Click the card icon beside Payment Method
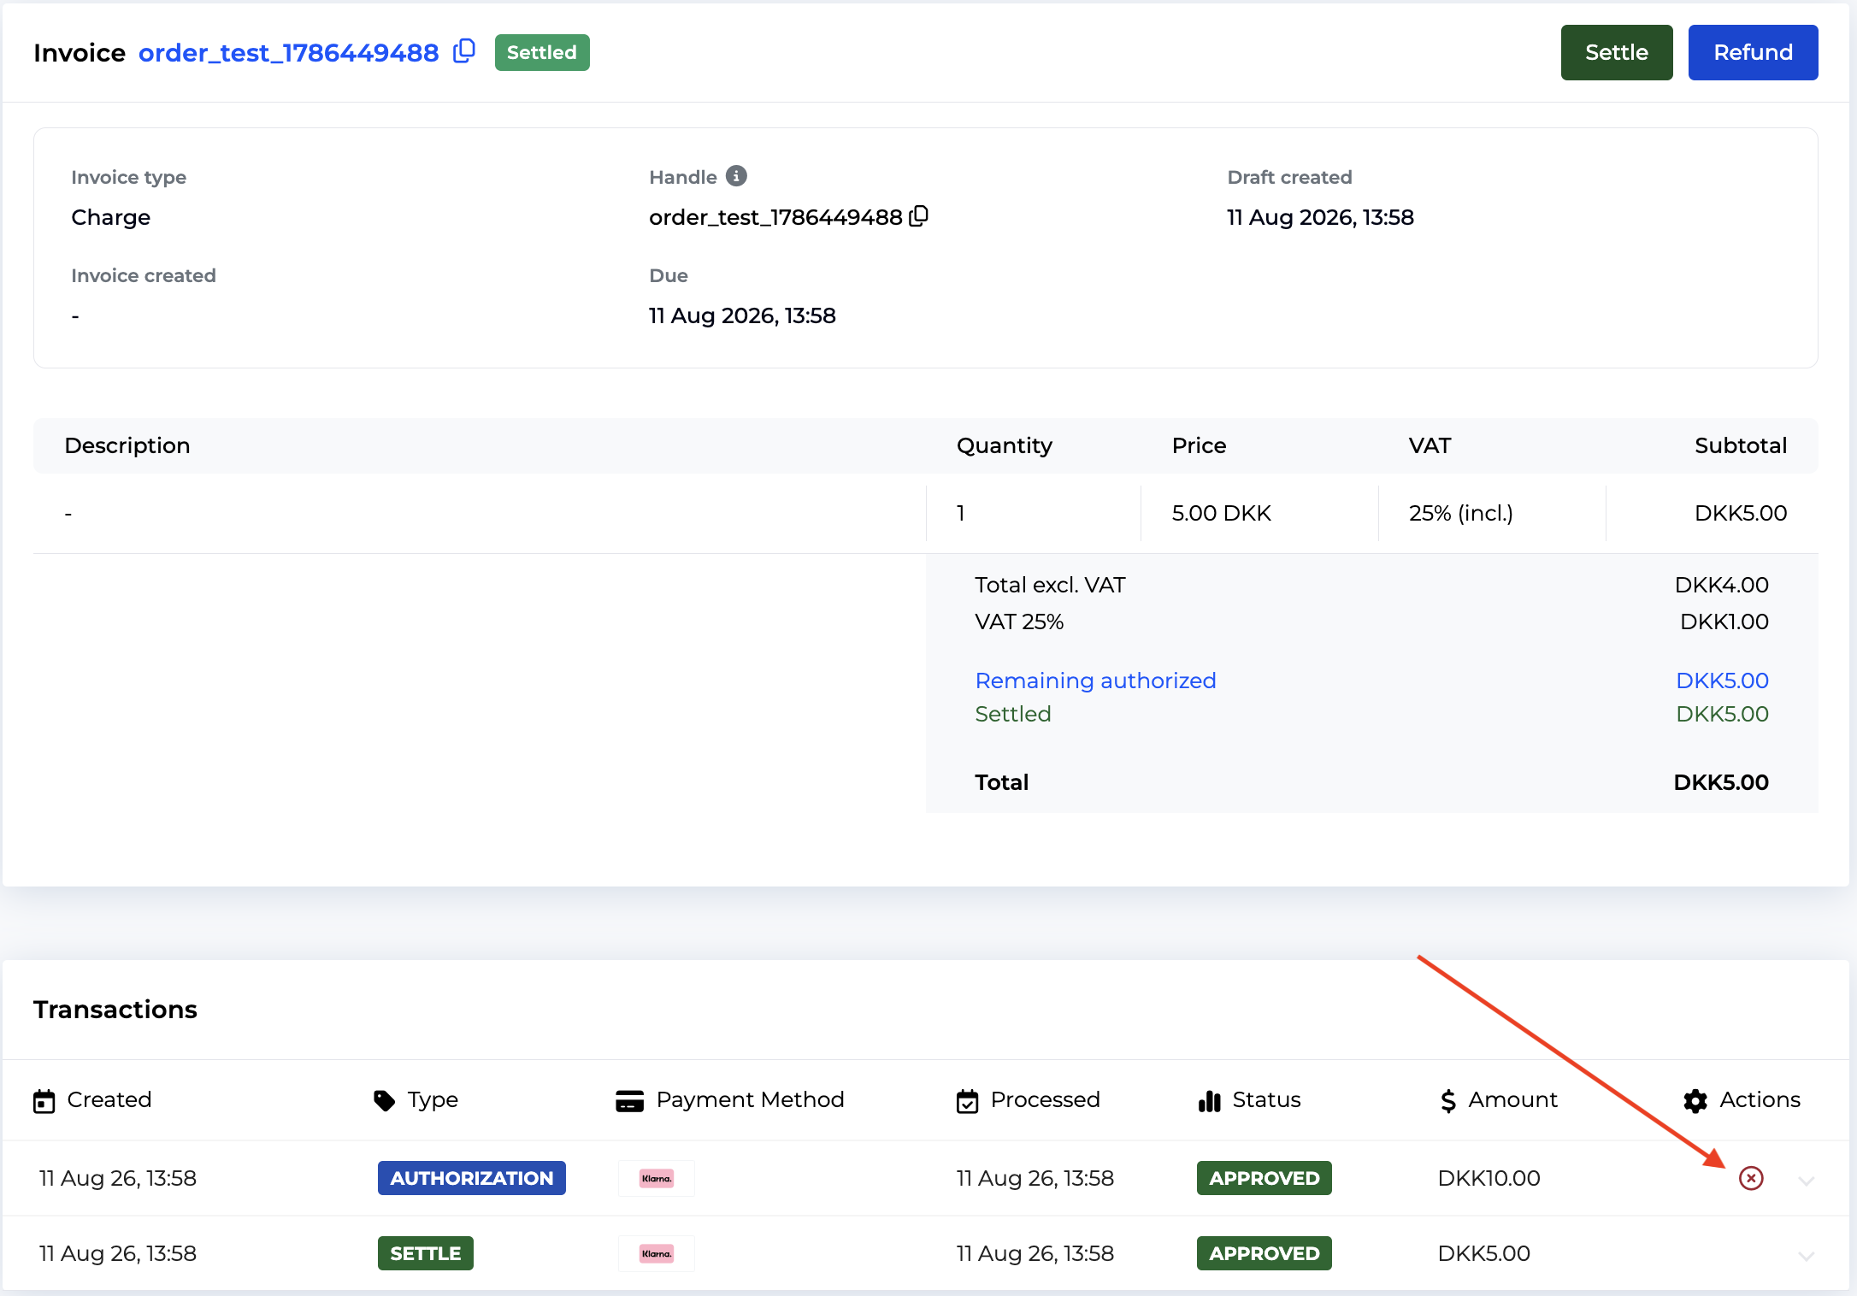This screenshot has height=1296, width=1857. coord(630,1101)
